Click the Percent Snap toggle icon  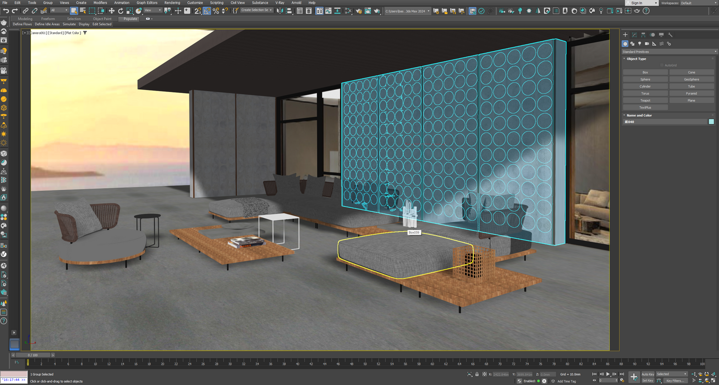(216, 10)
